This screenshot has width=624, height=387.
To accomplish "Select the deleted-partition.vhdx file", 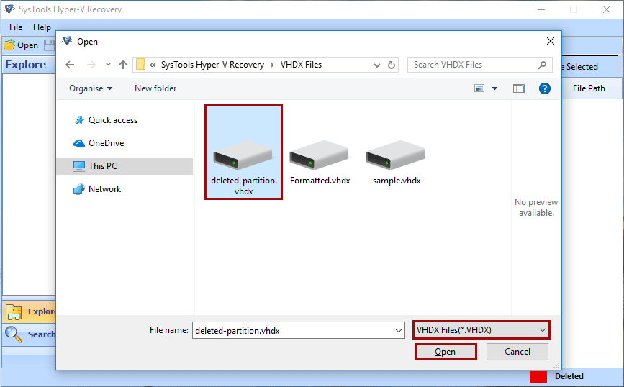I will pos(243,152).
